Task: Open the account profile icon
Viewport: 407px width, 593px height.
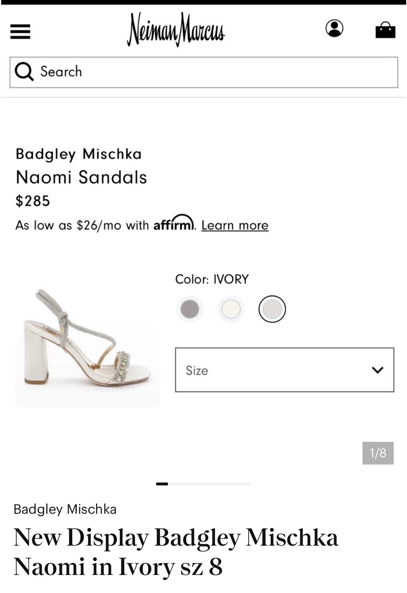Action: pos(334,29)
